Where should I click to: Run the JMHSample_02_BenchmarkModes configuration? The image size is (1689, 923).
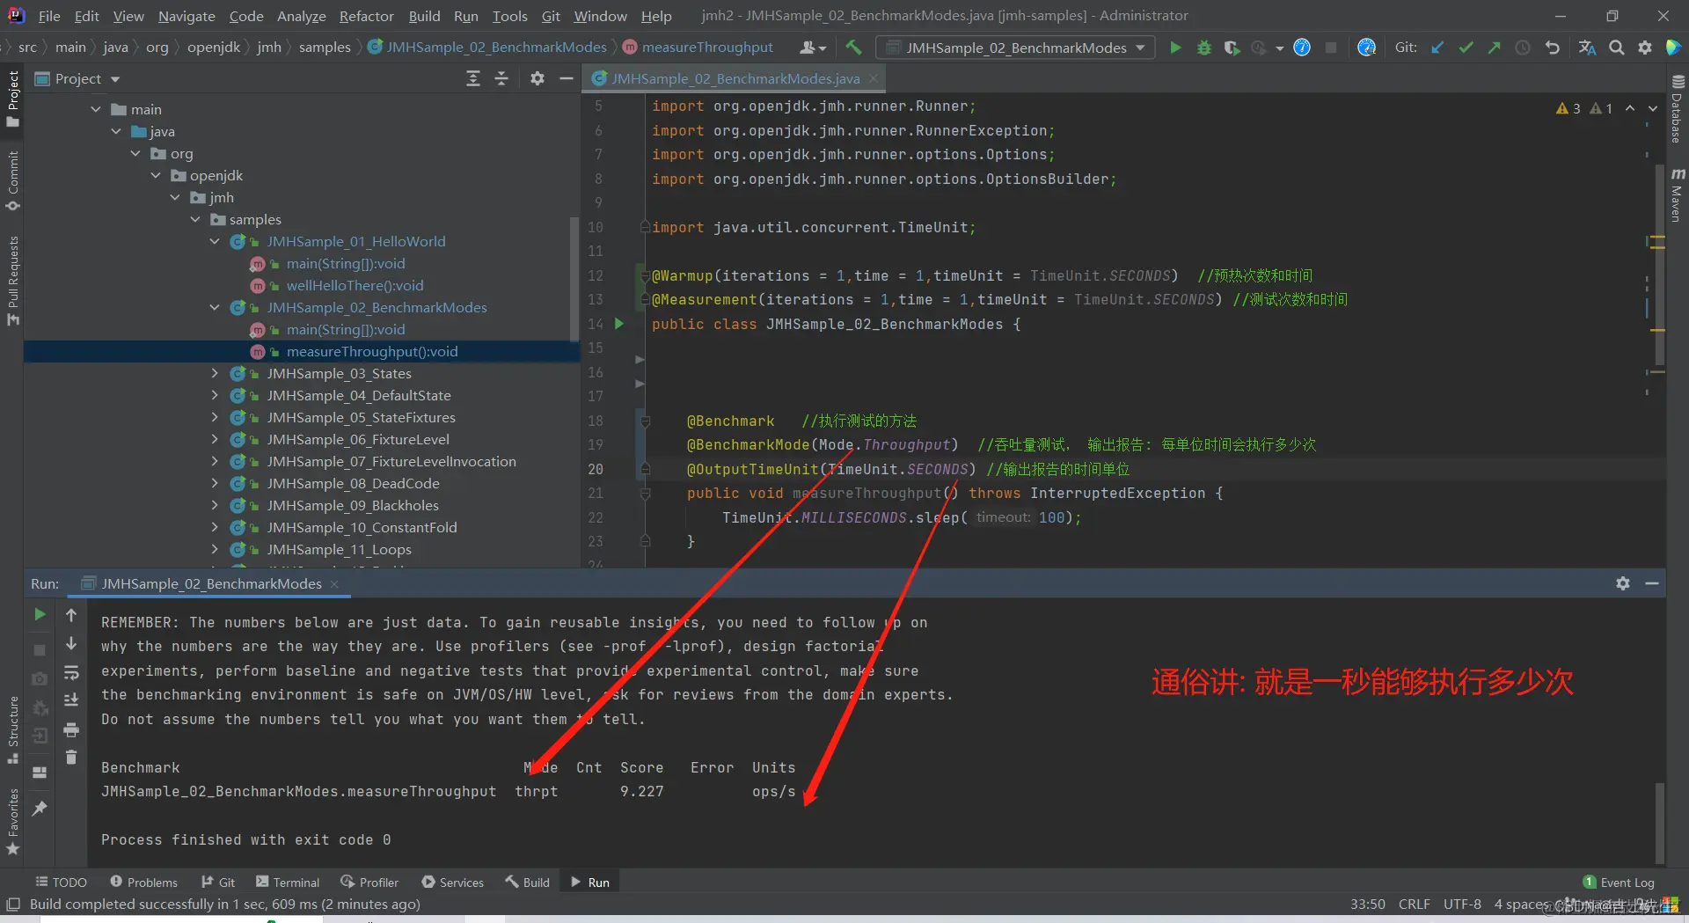click(x=1175, y=48)
